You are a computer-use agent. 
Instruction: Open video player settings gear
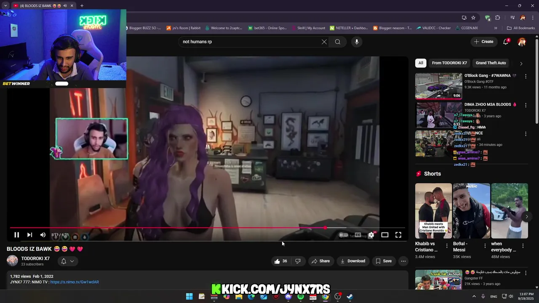(x=371, y=235)
